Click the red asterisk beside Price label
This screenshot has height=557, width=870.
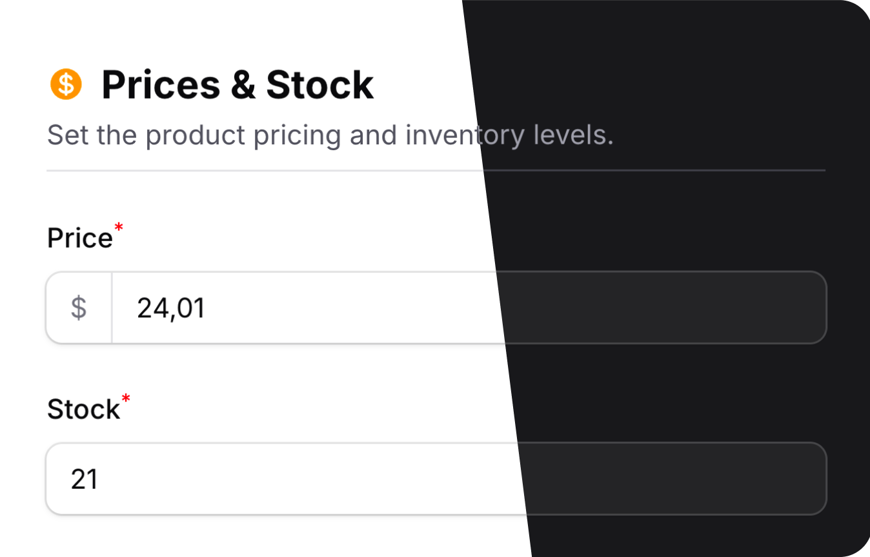(x=118, y=228)
